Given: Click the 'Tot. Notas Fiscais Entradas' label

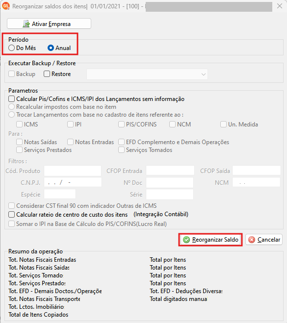Looking at the screenshot, I should tap(42, 260).
